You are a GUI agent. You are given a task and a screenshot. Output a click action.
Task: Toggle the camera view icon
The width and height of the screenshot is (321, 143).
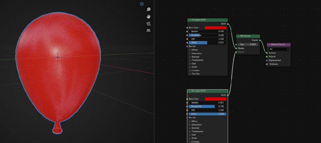[148, 24]
